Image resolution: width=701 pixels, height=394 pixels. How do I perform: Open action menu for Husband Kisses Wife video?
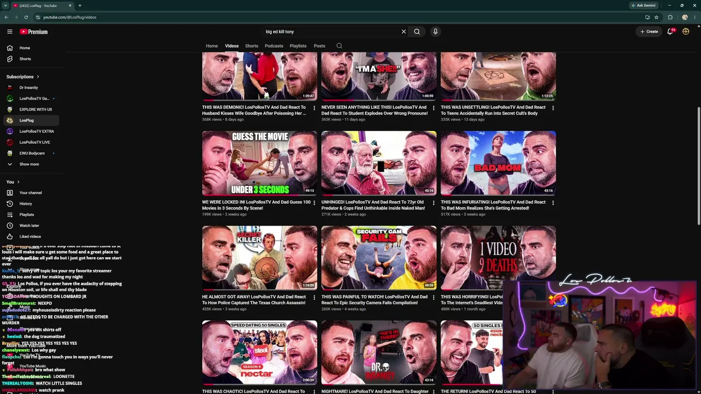click(x=314, y=108)
